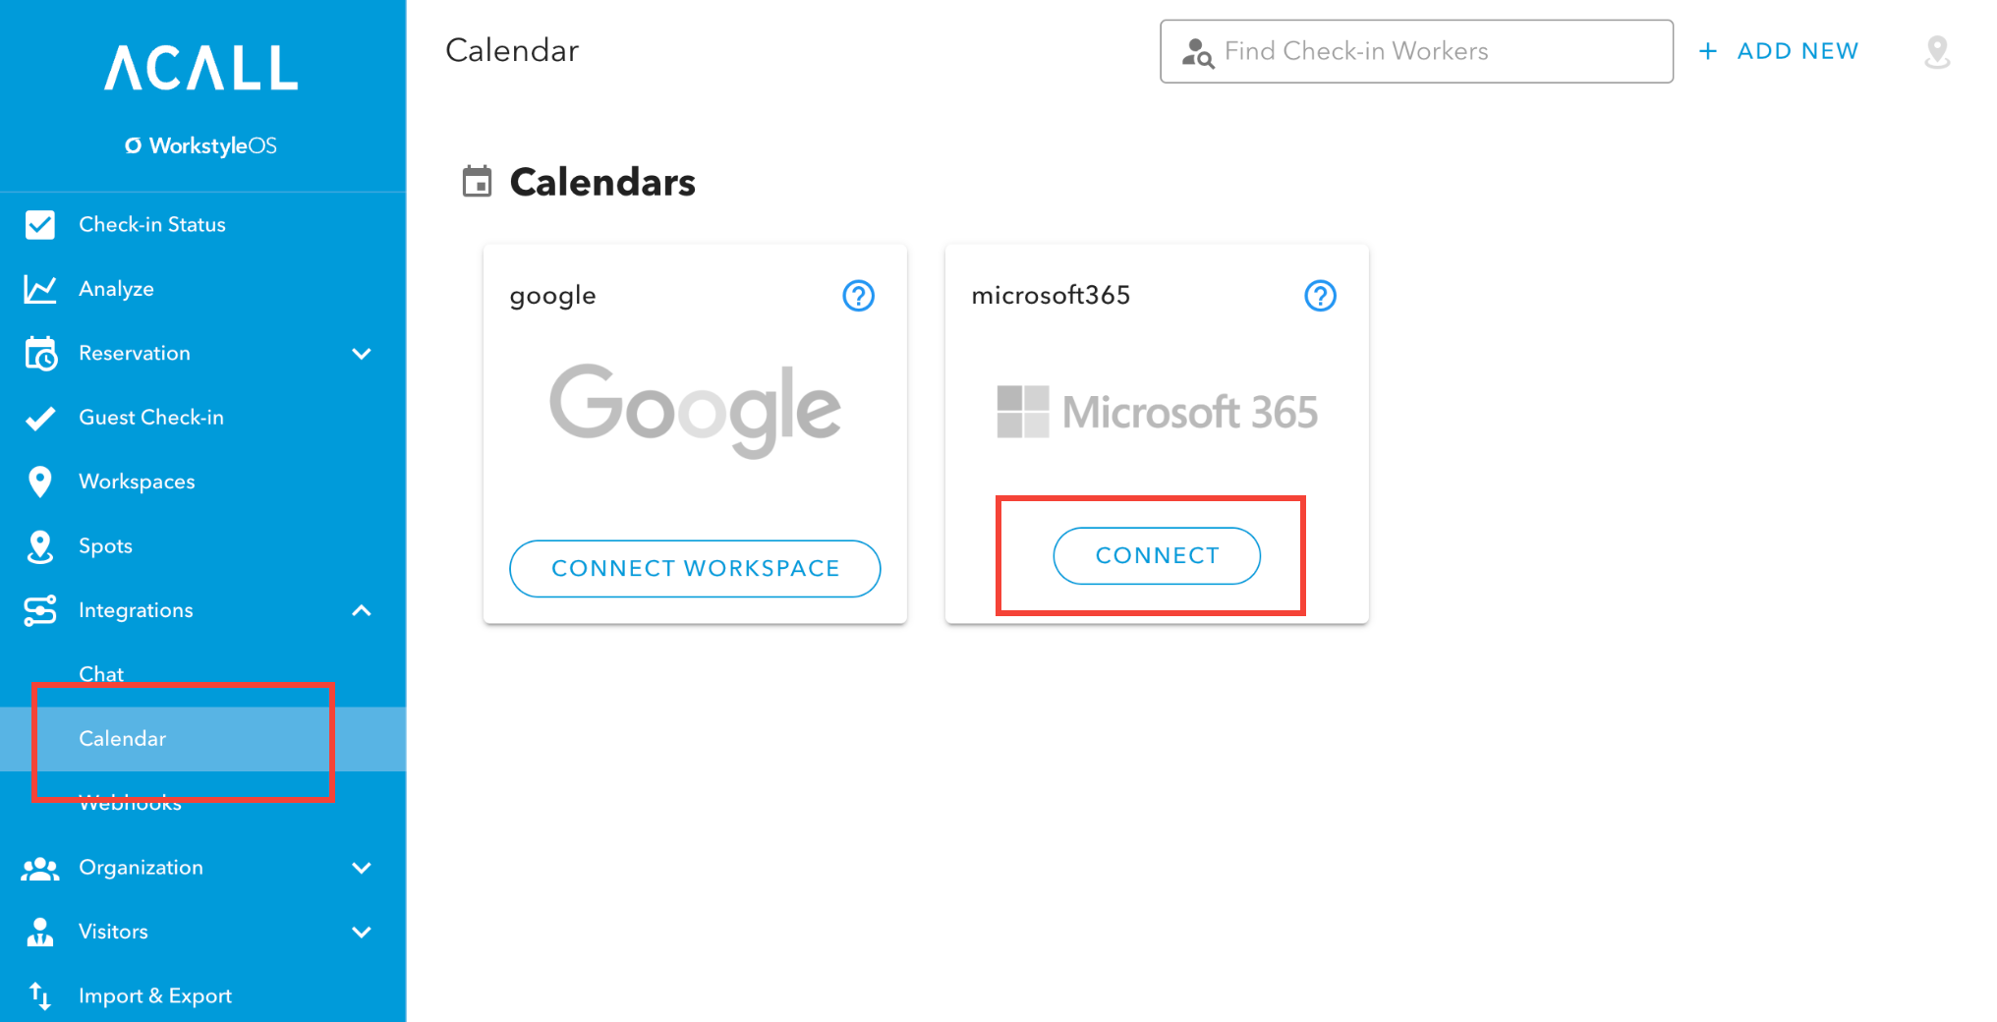Click the Import & Export arrows icon

[x=40, y=995]
